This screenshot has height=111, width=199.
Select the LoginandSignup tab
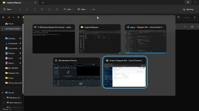coord(20,3)
